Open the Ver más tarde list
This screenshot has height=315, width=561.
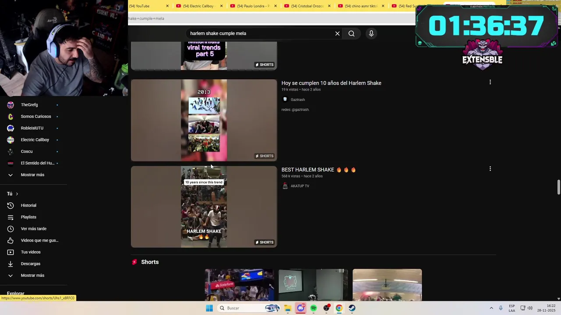[x=33, y=229]
